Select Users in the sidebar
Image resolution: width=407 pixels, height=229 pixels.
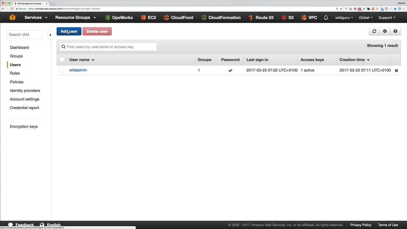coord(15,65)
